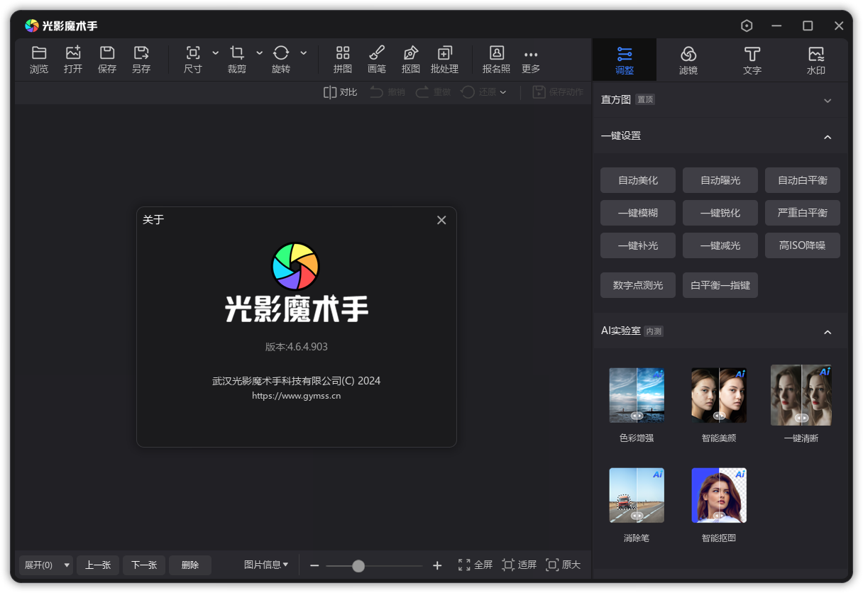
Task: Click the 重做 redo button
Action: [x=433, y=92]
